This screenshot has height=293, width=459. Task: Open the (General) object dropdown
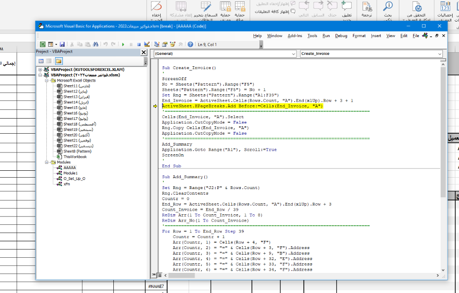click(293, 54)
